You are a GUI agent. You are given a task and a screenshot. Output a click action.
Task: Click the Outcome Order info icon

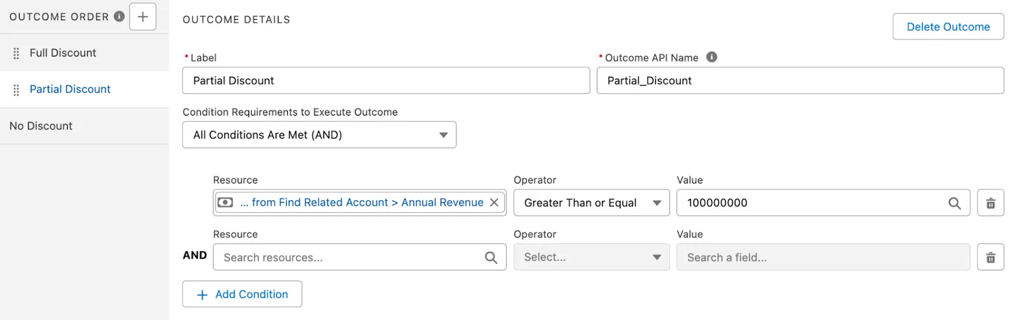tap(119, 17)
